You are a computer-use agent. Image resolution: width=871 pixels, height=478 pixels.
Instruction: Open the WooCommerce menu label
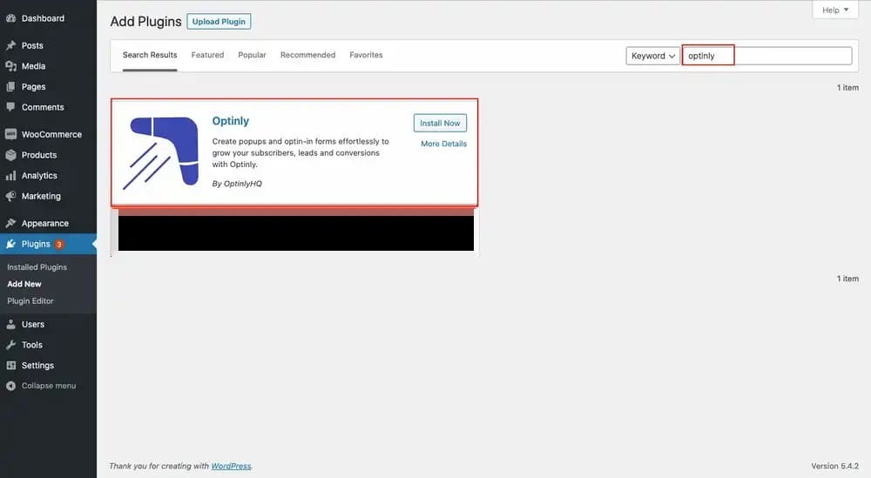(51, 134)
